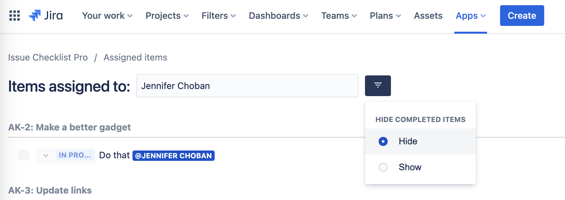Expand the Teams dropdown
Viewport: 565px width, 200px height.
(339, 16)
